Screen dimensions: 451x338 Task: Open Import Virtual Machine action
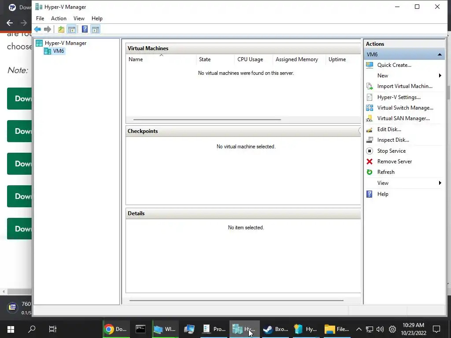(404, 86)
